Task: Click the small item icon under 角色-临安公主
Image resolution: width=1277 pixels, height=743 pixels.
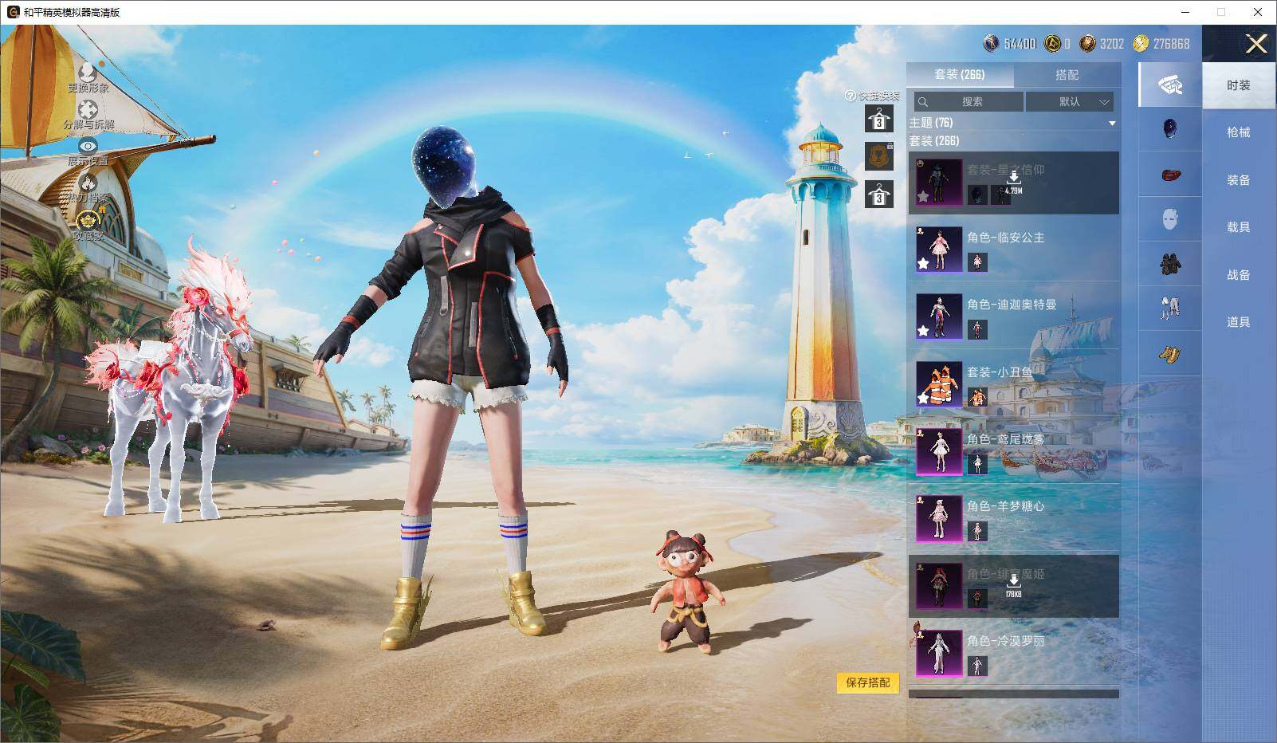Action: point(977,262)
